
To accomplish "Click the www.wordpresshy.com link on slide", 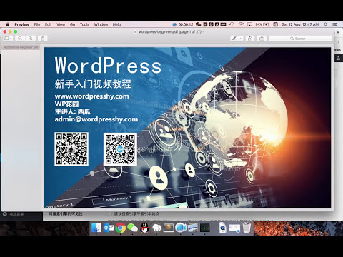I will [91, 96].
